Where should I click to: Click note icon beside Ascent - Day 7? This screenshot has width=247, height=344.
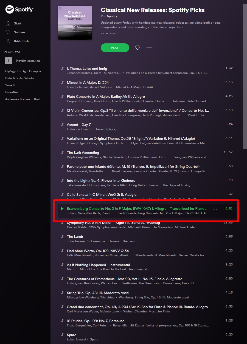coord(62,125)
